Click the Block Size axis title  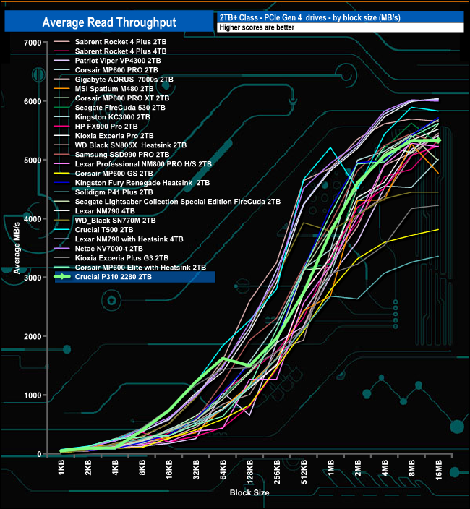click(x=249, y=493)
